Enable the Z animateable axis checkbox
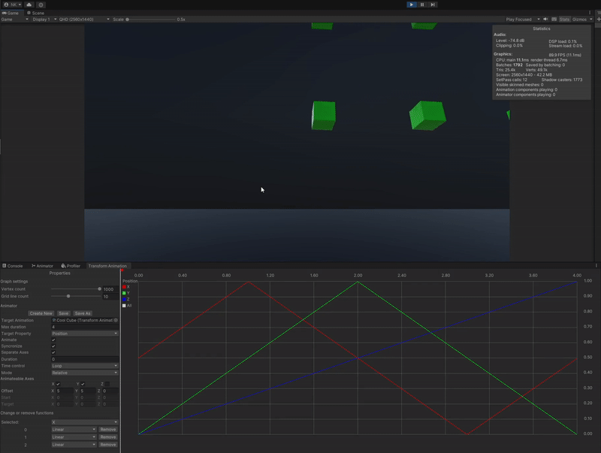The image size is (601, 453). coord(106,384)
